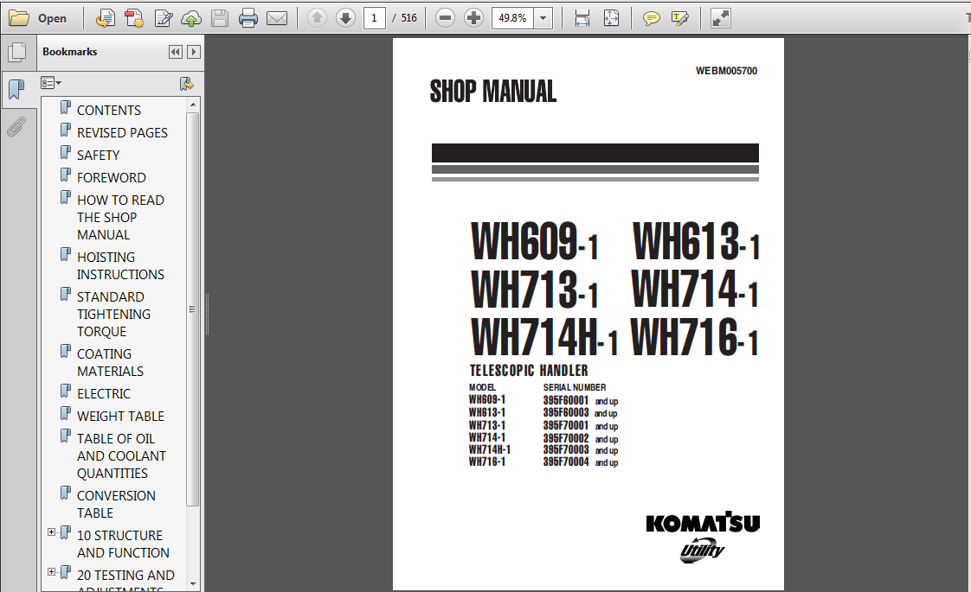Image resolution: width=971 pixels, height=592 pixels.
Task: Collapse the Bookmarks panel double arrow
Action: coord(176,52)
